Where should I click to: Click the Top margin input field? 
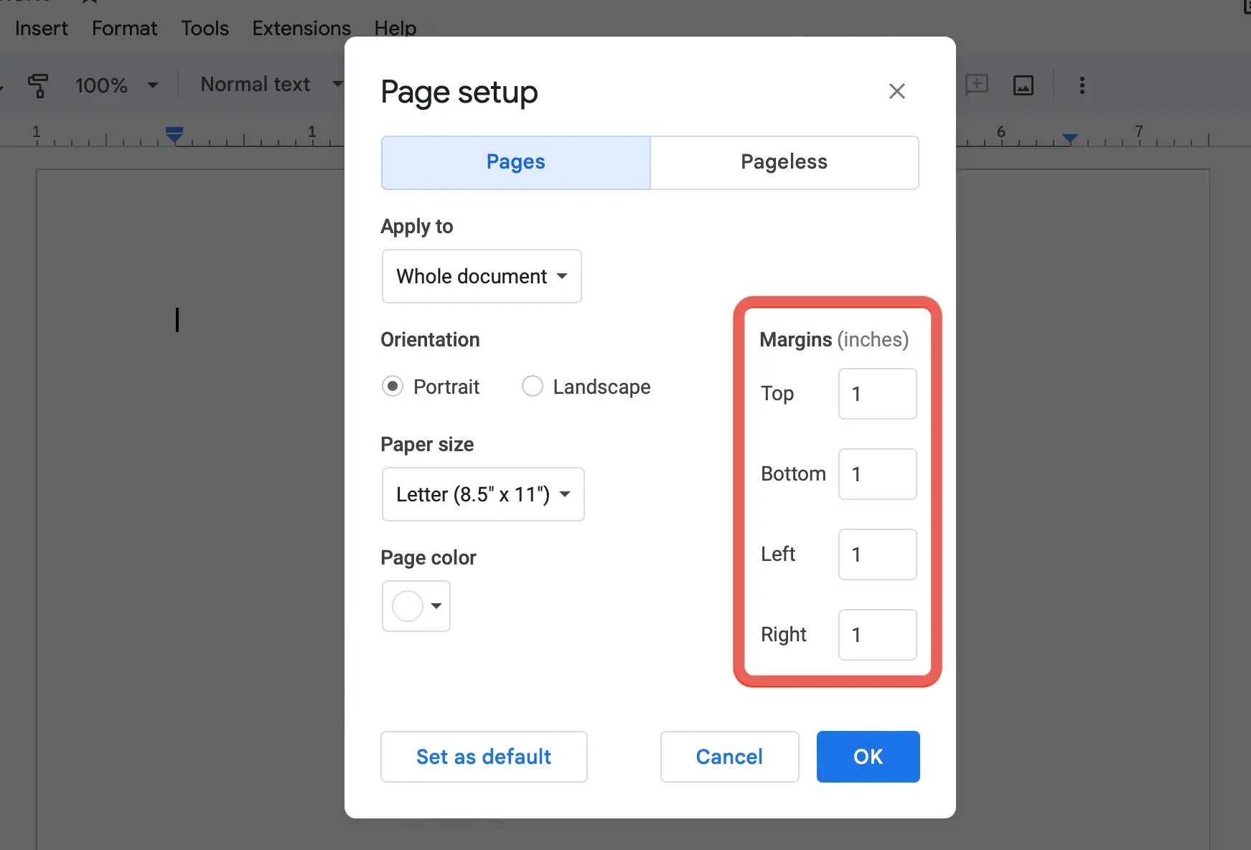[x=876, y=394]
